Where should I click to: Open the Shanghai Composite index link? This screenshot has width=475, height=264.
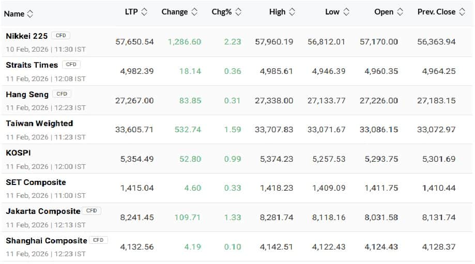click(47, 241)
